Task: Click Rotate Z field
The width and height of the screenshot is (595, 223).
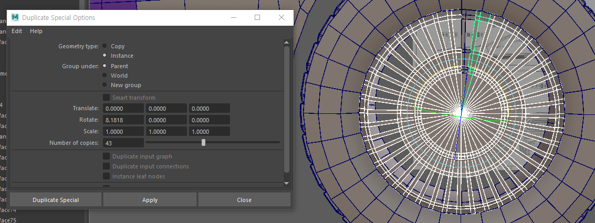Action: click(x=210, y=120)
